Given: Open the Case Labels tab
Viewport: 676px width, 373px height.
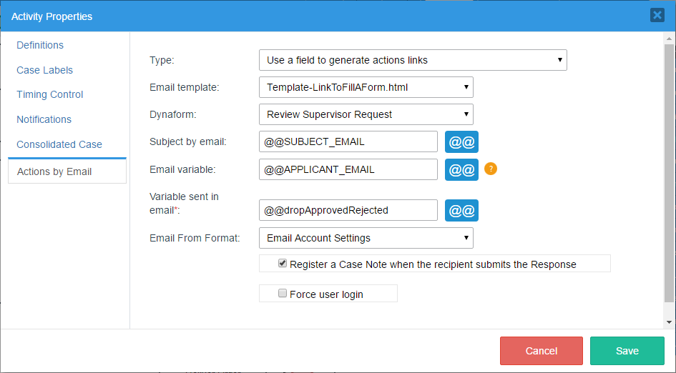Looking at the screenshot, I should pyautogui.click(x=44, y=70).
